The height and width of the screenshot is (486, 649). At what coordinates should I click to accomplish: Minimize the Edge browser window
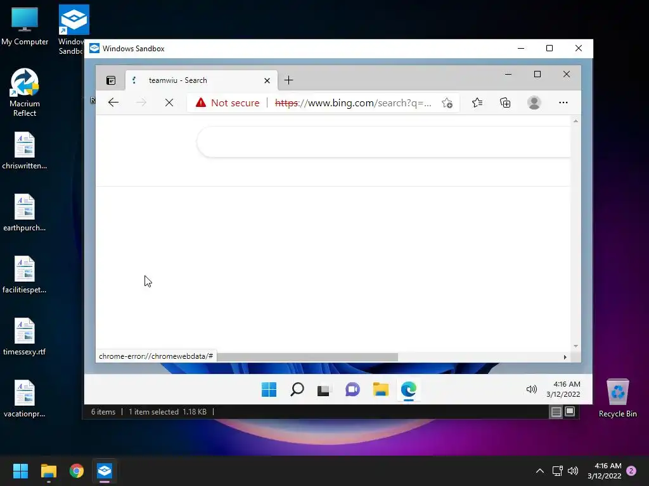tap(508, 75)
